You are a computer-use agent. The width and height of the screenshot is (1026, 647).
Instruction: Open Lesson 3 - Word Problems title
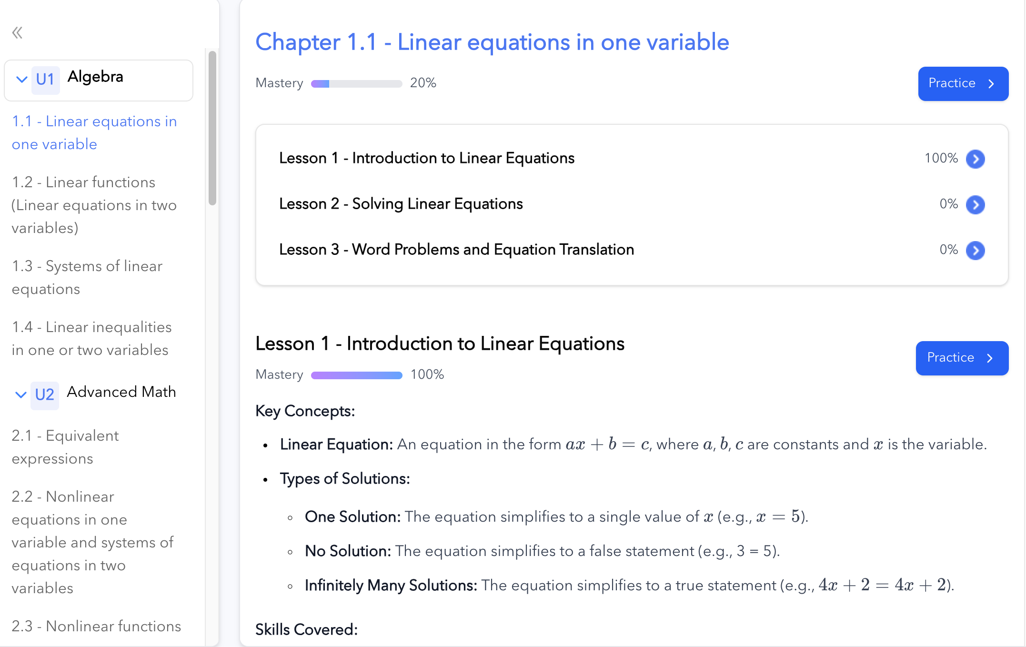click(456, 250)
